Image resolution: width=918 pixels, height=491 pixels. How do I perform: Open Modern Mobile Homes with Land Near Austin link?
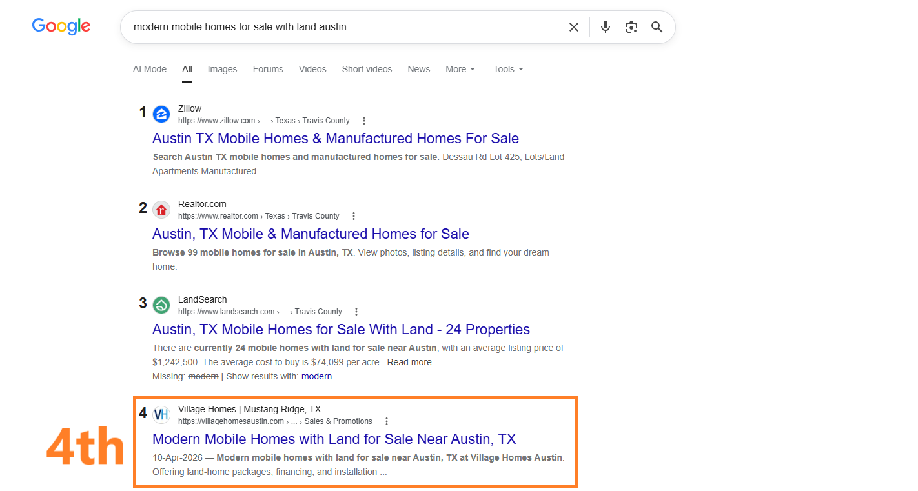coord(334,439)
